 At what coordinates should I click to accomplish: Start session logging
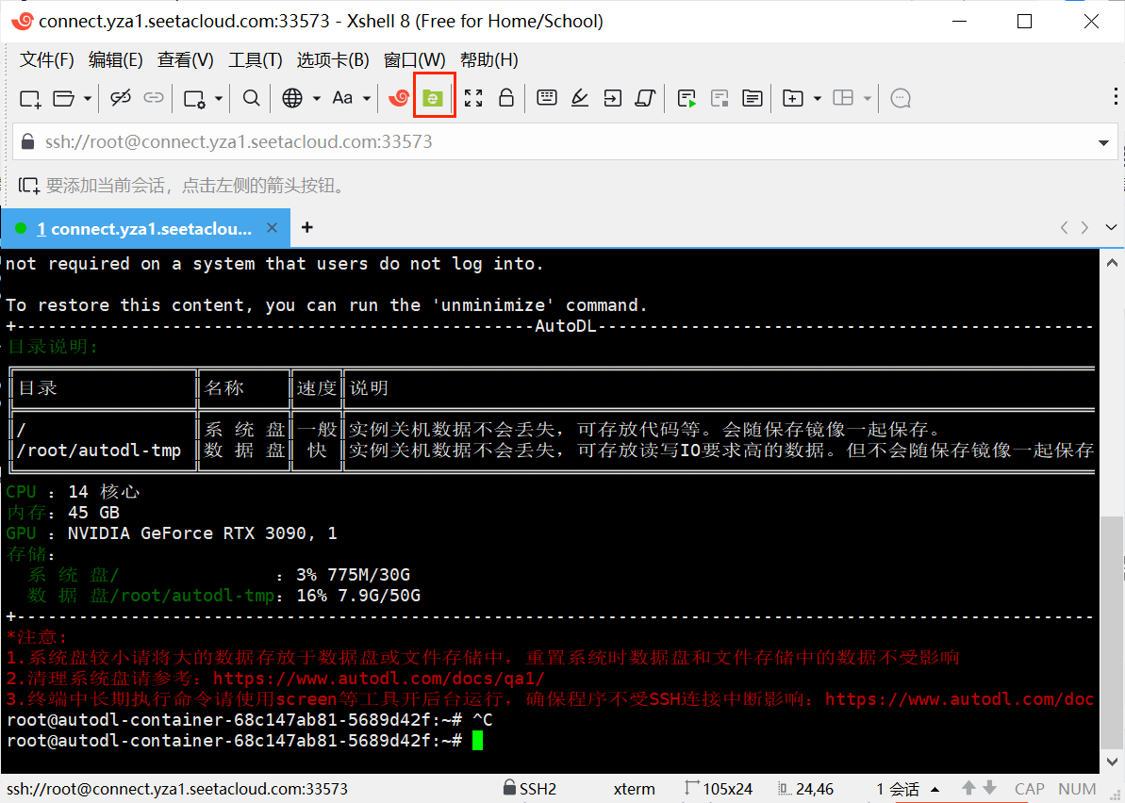pyautogui.click(x=686, y=97)
